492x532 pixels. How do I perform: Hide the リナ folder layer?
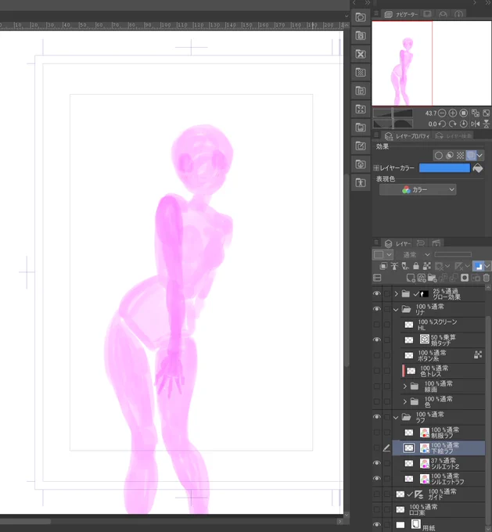(377, 309)
